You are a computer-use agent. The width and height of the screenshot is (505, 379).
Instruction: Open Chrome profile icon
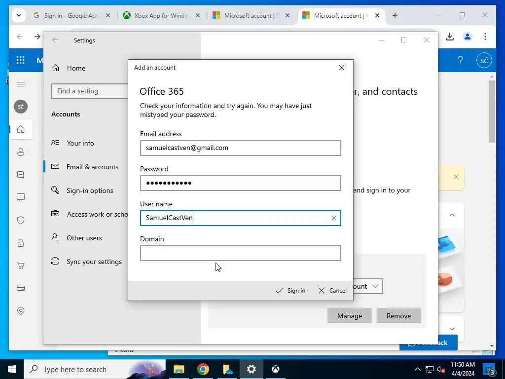point(468,37)
